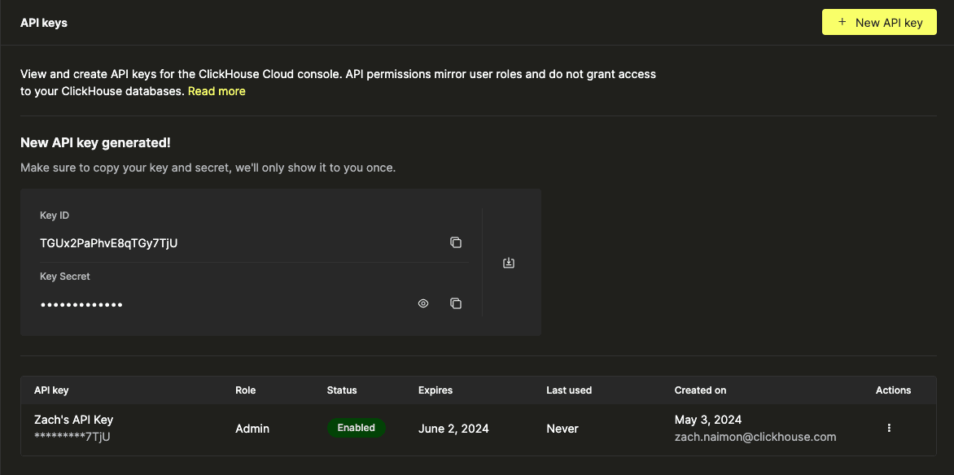The image size is (954, 475).
Task: Click the June 2, 2024 expiry date
Action: (x=453, y=429)
